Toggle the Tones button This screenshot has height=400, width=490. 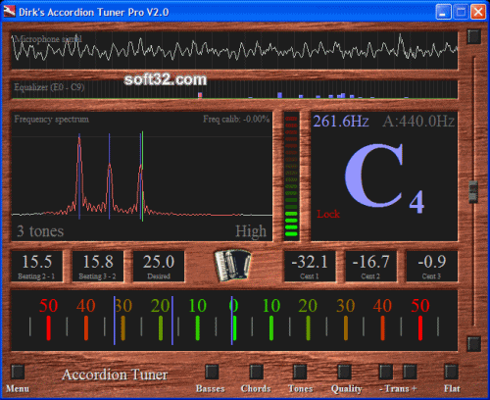click(300, 372)
